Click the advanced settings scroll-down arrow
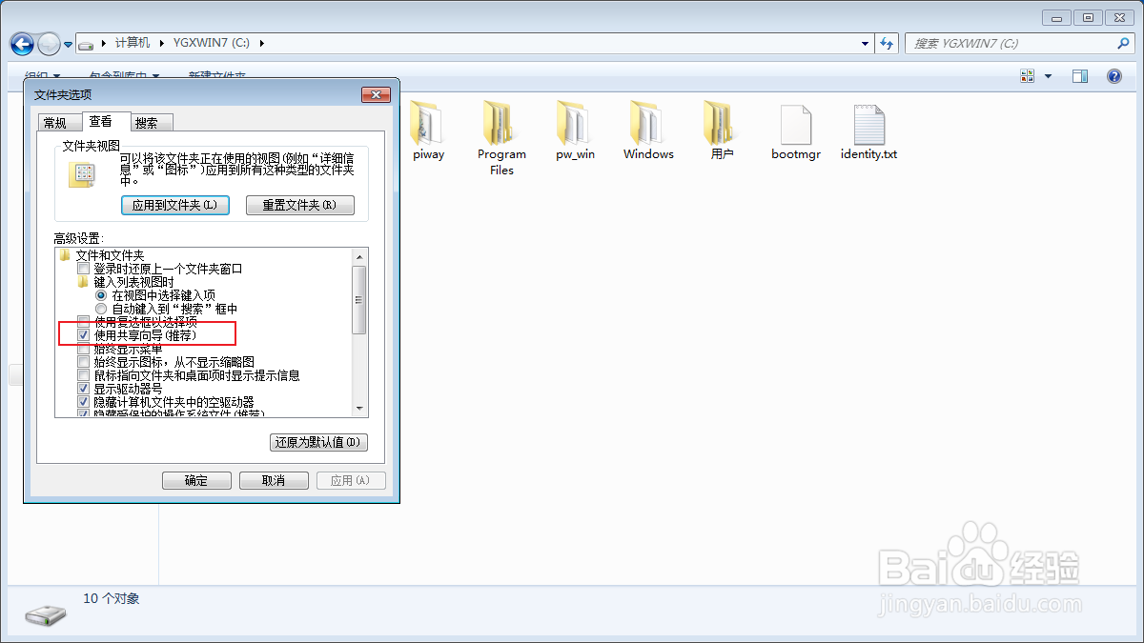The height and width of the screenshot is (643, 1144). 359,408
